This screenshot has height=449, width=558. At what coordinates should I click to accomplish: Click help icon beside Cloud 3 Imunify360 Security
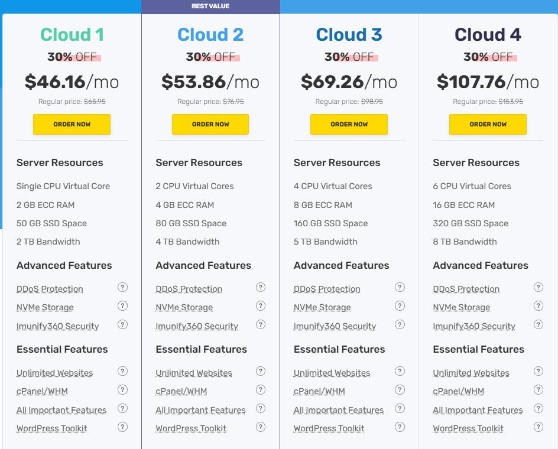(x=400, y=324)
